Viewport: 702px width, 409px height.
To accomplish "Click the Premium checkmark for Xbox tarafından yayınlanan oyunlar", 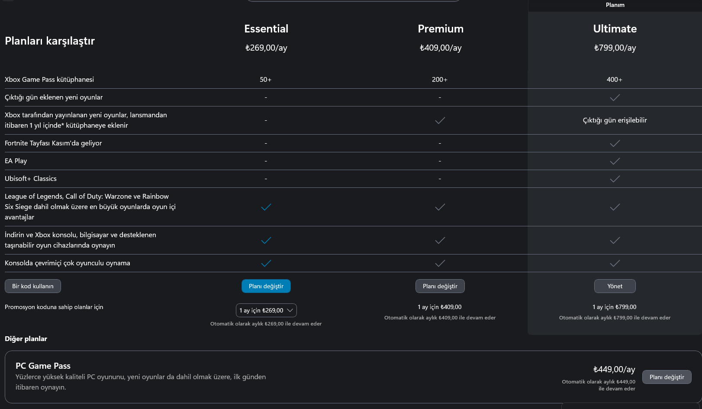I will pyautogui.click(x=440, y=120).
